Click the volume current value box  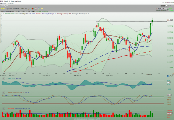pos(170,113)
